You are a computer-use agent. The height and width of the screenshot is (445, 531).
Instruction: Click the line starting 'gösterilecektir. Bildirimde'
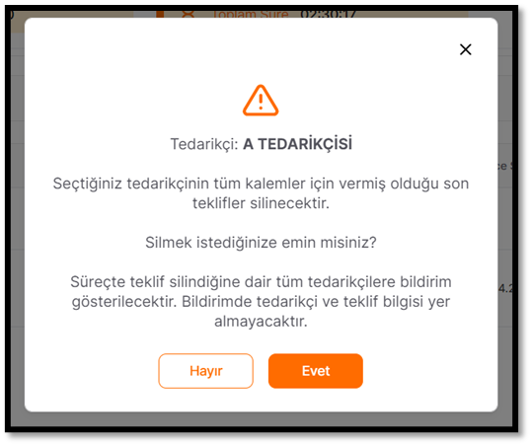(x=261, y=302)
